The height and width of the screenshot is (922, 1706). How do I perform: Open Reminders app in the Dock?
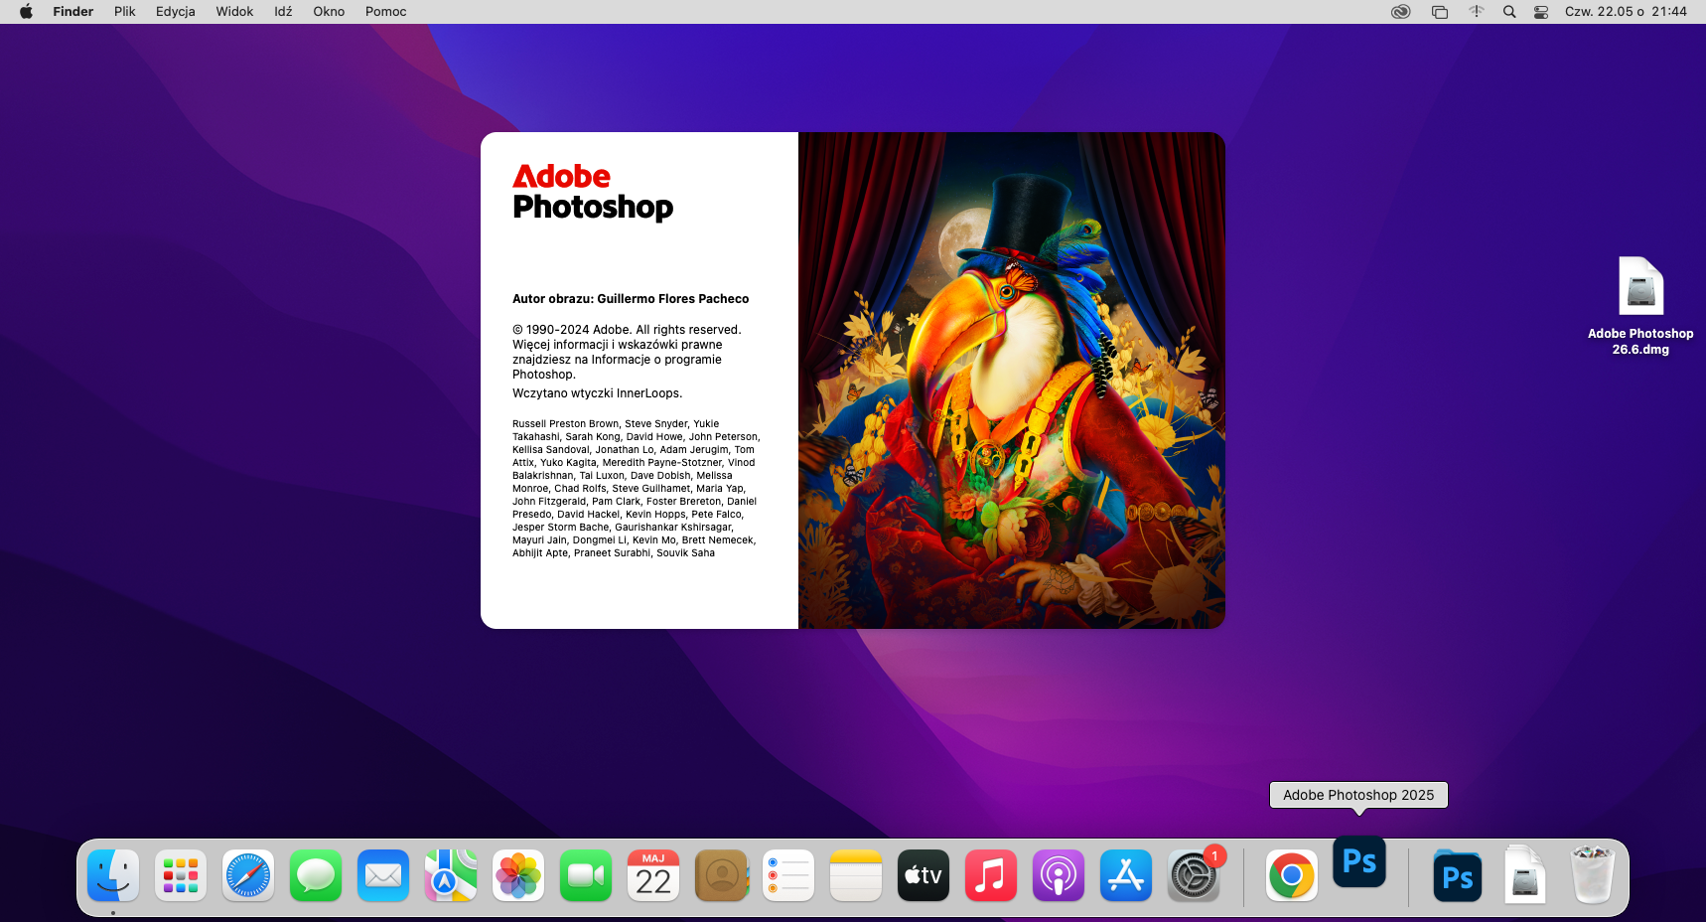[788, 875]
